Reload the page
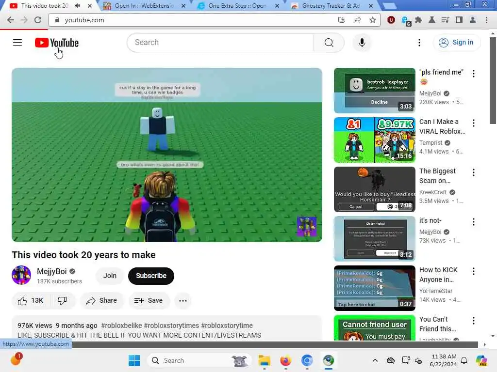 [38, 20]
